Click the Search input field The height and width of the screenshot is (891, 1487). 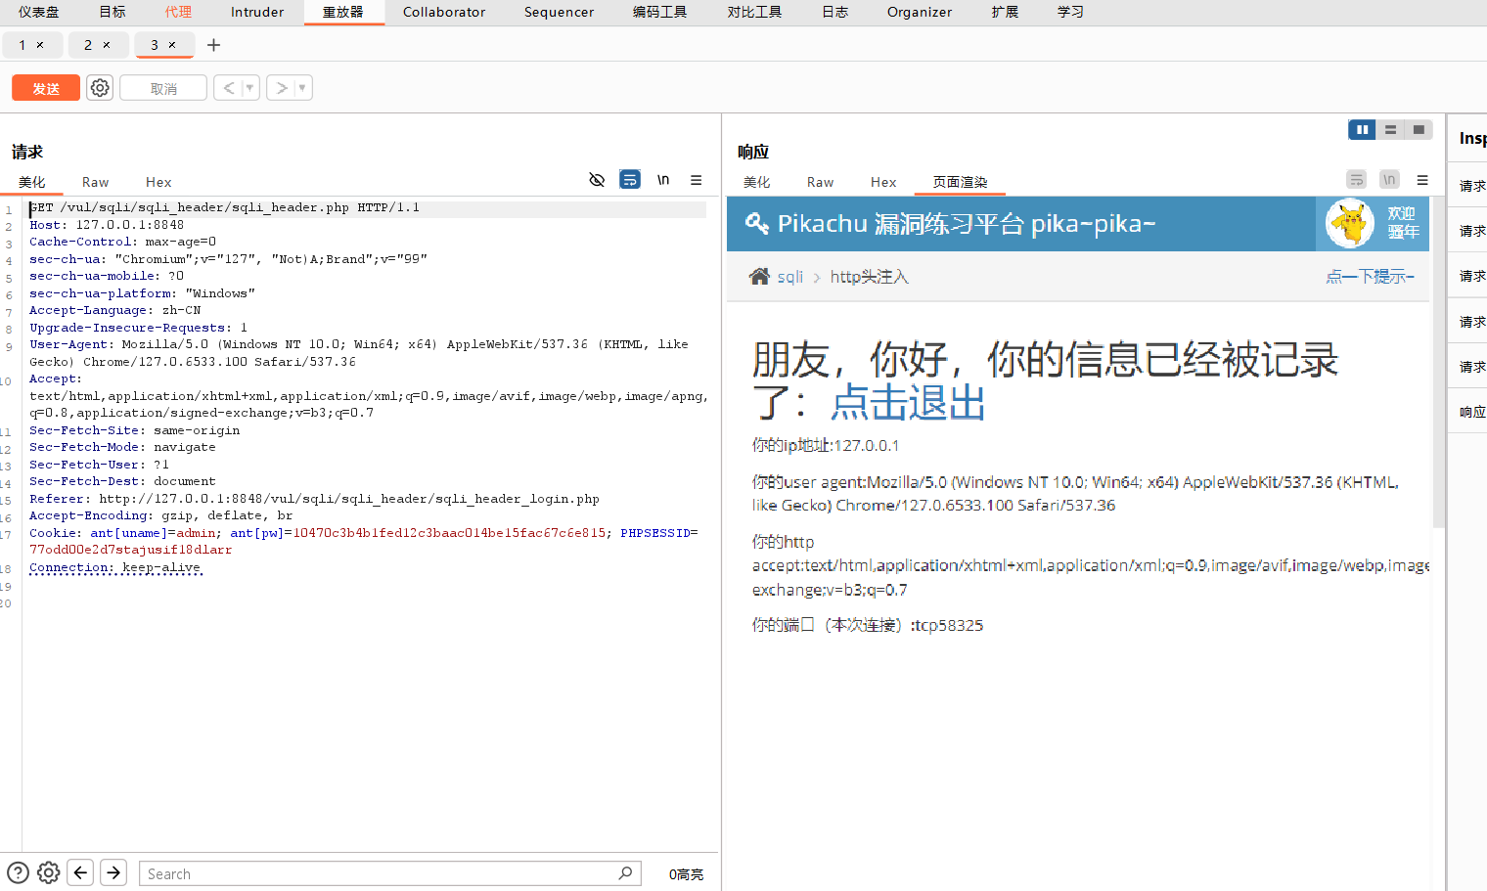[x=382, y=873]
